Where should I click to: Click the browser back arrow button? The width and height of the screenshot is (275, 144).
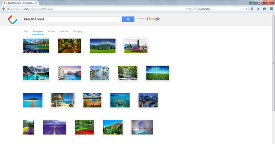[x=4, y=9]
